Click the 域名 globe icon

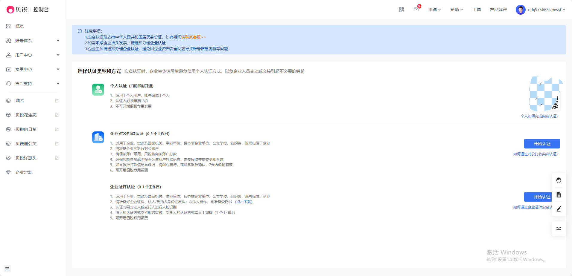8,101
